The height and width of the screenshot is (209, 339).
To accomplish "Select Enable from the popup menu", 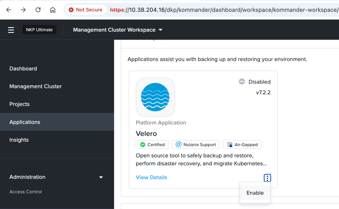I will (x=255, y=193).
